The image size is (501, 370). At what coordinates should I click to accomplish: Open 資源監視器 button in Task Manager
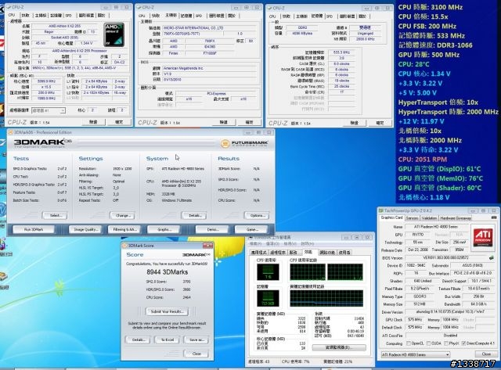point(339,347)
